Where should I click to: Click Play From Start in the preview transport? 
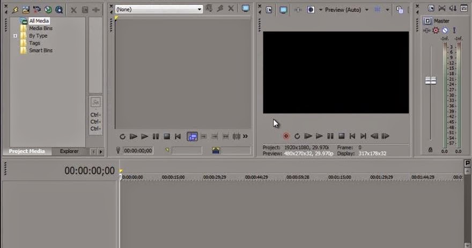coord(308,136)
